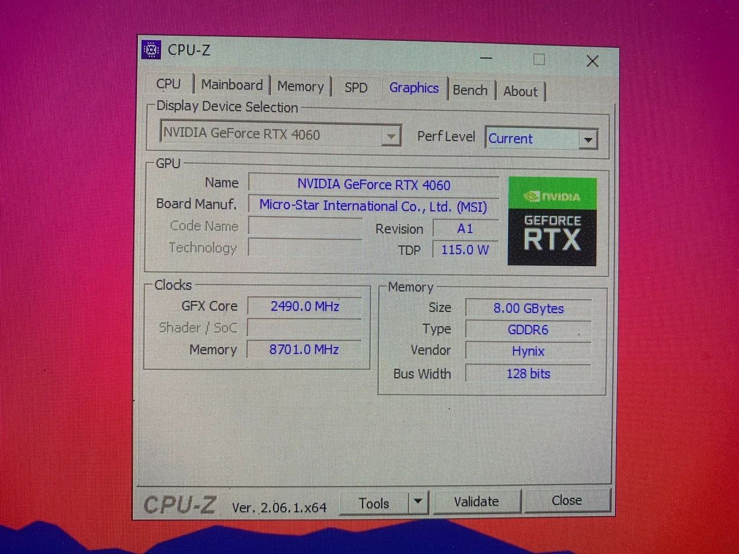Select the Graphics tab
Image resolution: width=739 pixels, height=554 pixels.
pos(414,88)
